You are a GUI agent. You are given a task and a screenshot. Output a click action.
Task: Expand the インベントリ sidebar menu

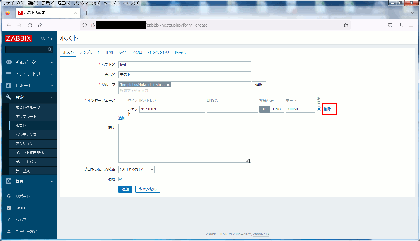[x=52, y=74]
